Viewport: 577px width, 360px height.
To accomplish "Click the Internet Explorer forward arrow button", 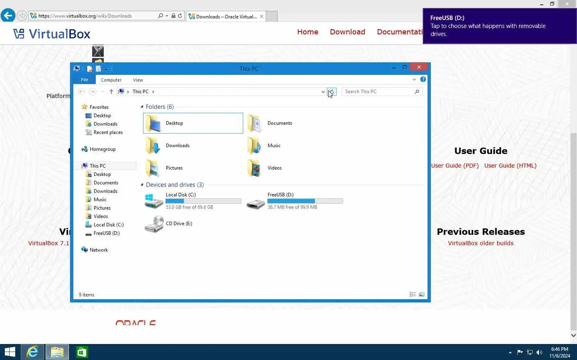I will click(22, 16).
